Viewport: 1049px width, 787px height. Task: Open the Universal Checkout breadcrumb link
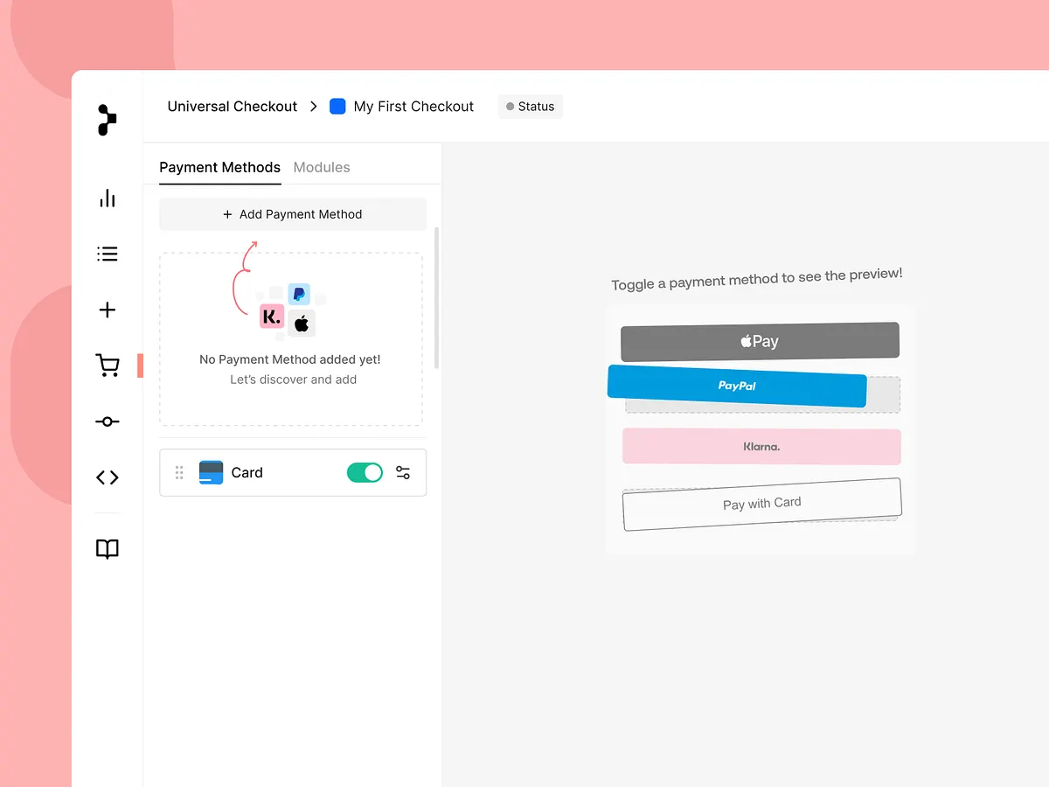[x=233, y=107]
